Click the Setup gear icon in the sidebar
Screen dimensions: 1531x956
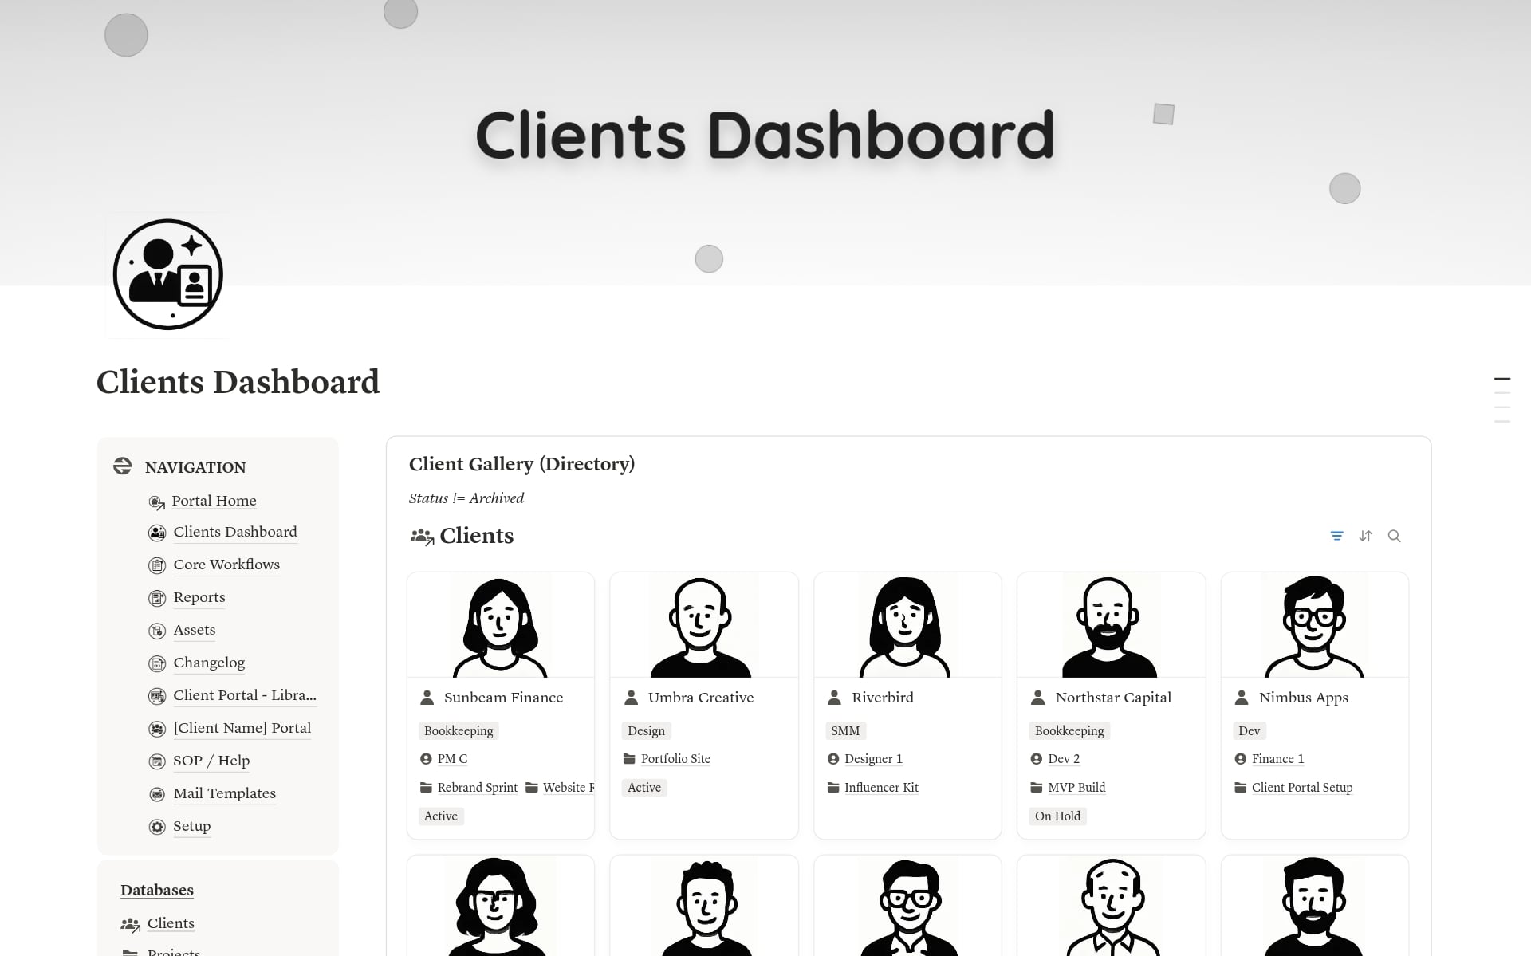156,827
